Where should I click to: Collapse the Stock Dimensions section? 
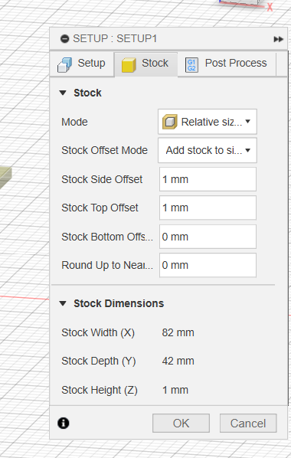(63, 303)
